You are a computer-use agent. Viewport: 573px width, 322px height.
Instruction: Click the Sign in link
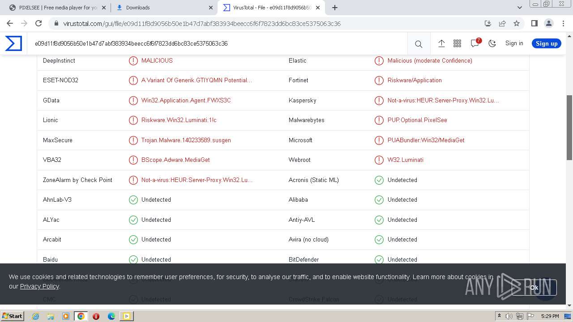(514, 43)
